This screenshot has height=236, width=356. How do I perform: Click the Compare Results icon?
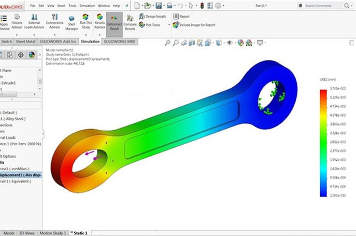coord(130,21)
